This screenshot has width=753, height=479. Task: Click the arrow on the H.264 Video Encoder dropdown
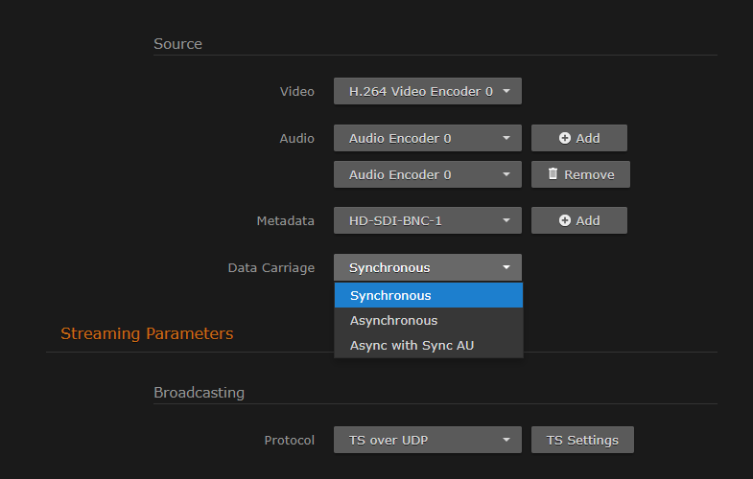[506, 92]
